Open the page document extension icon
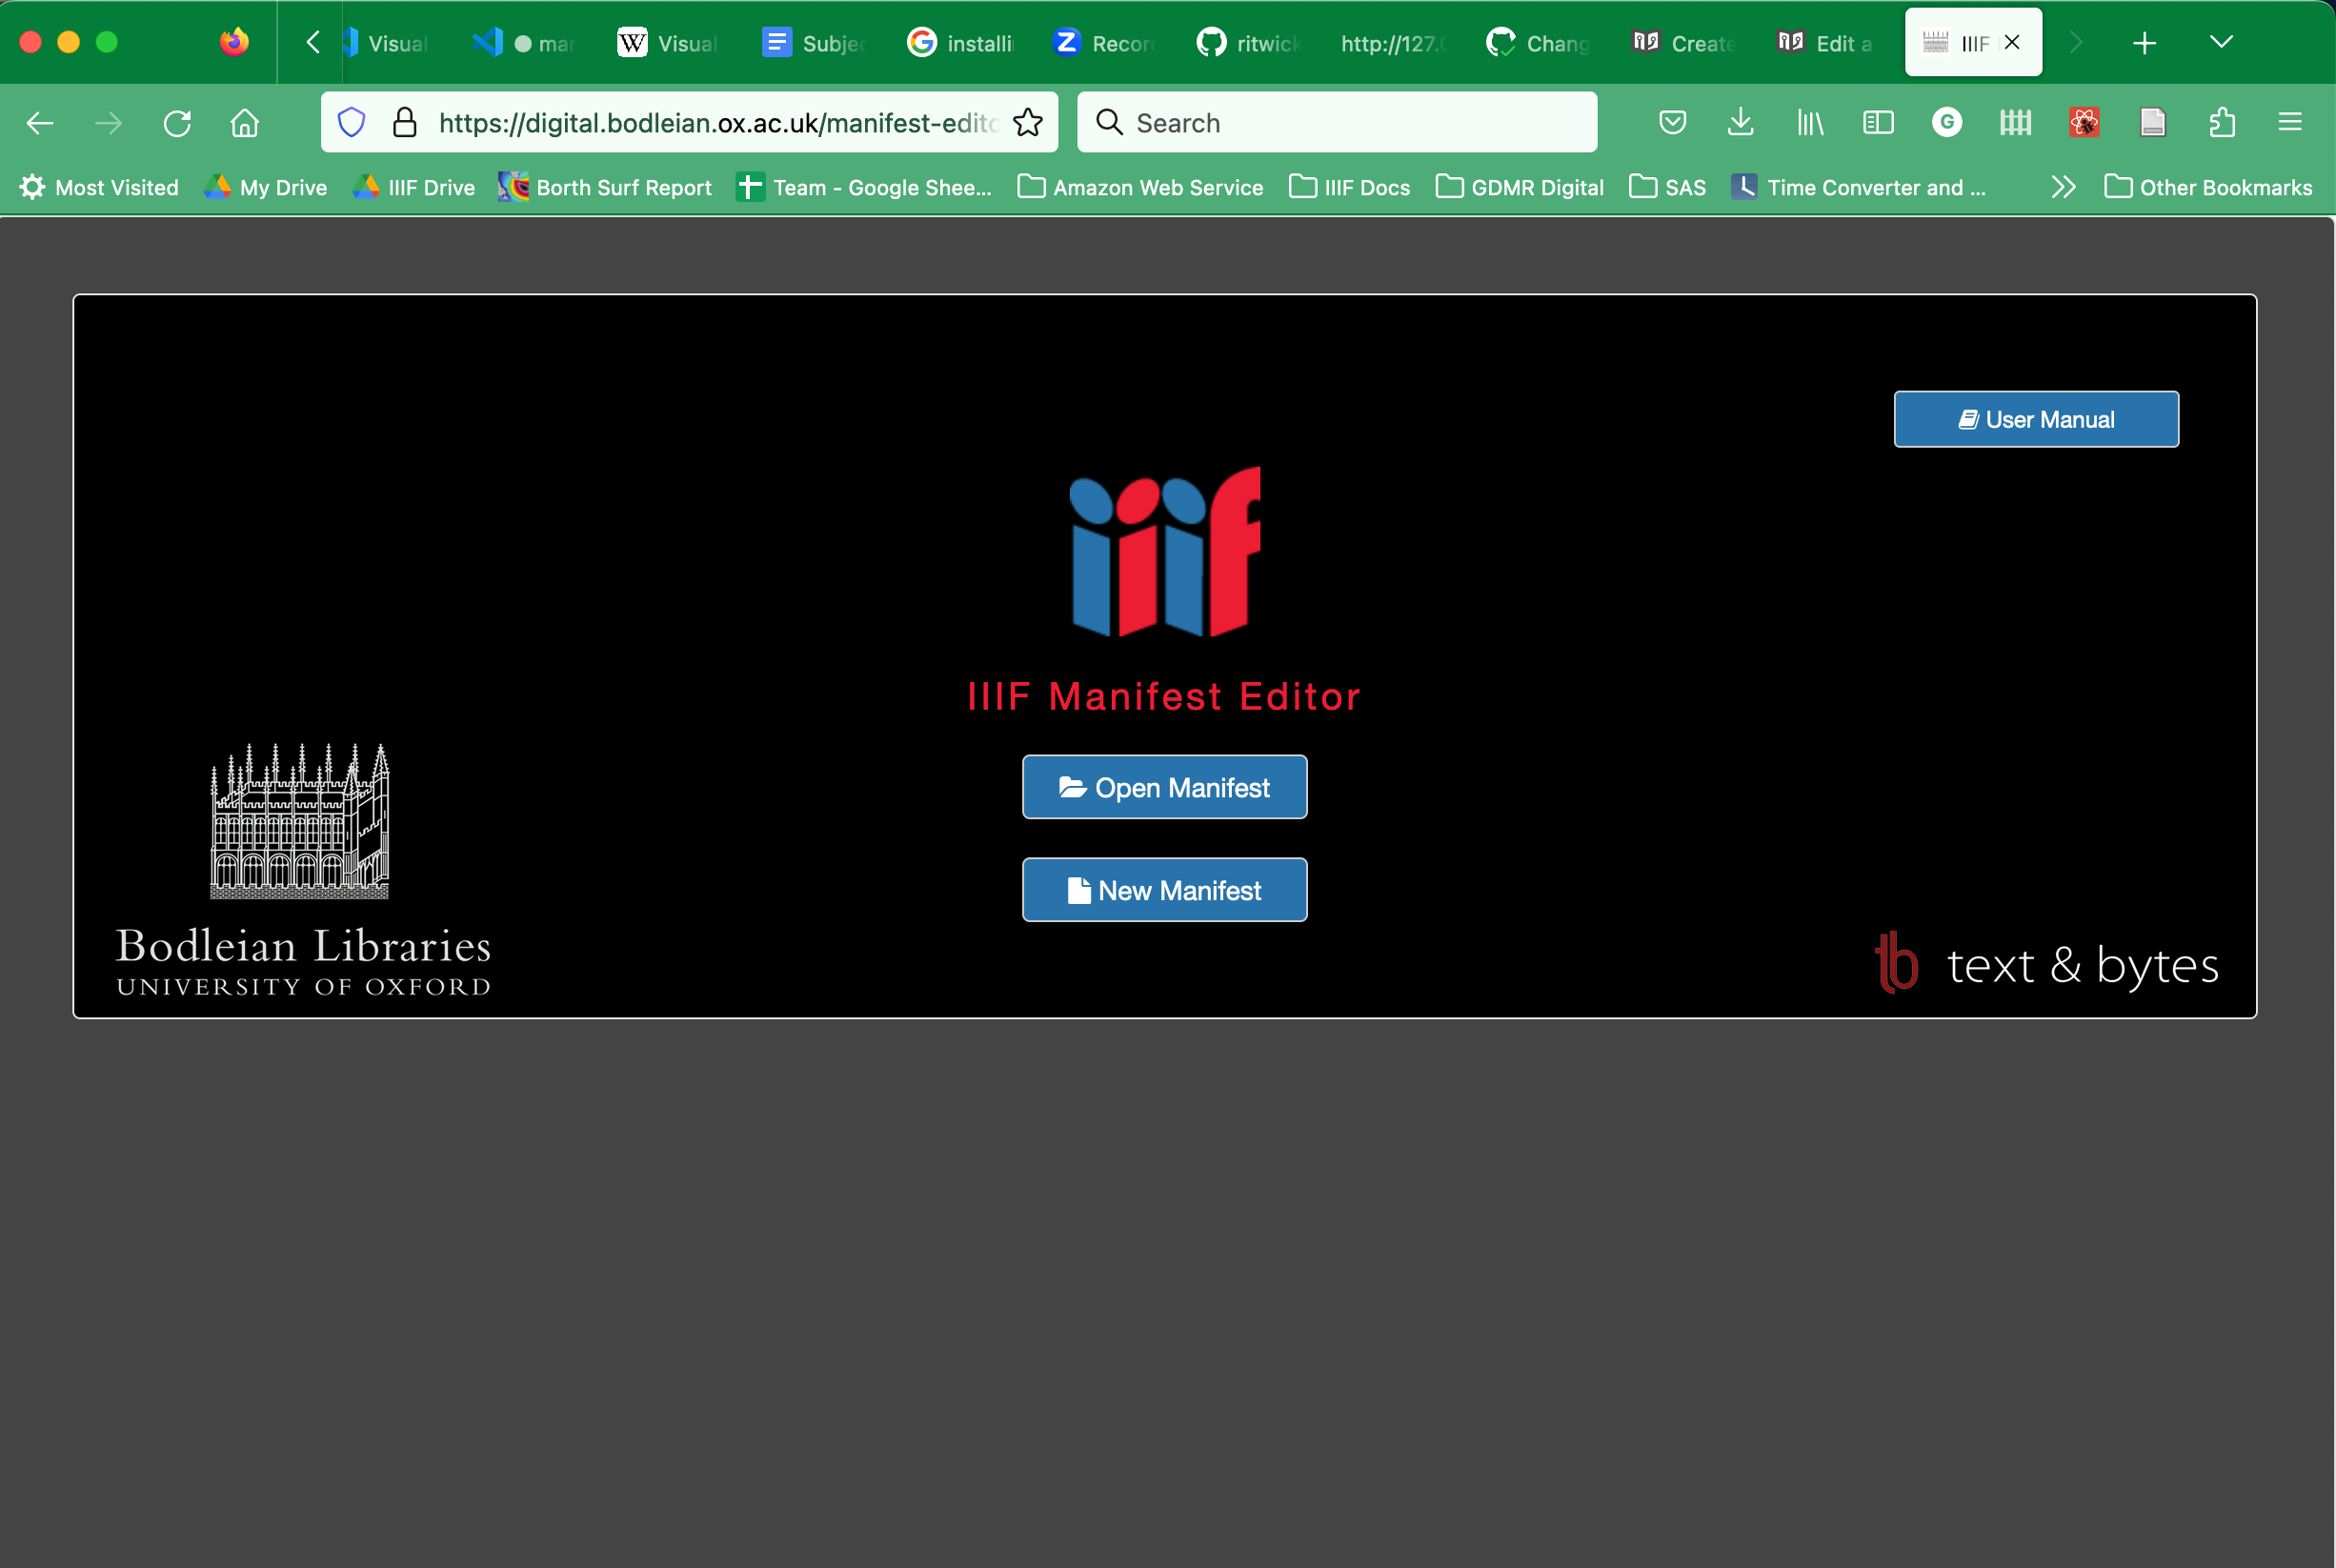Viewport: 2336px width, 1568px height. tap(2153, 123)
